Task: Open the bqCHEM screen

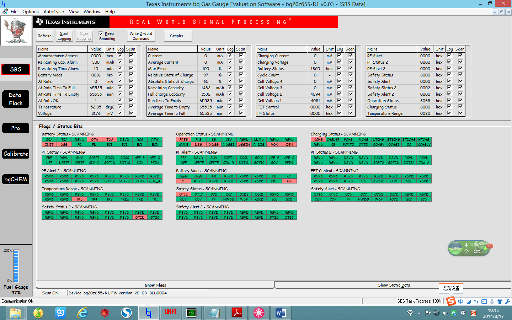Action: (x=16, y=179)
